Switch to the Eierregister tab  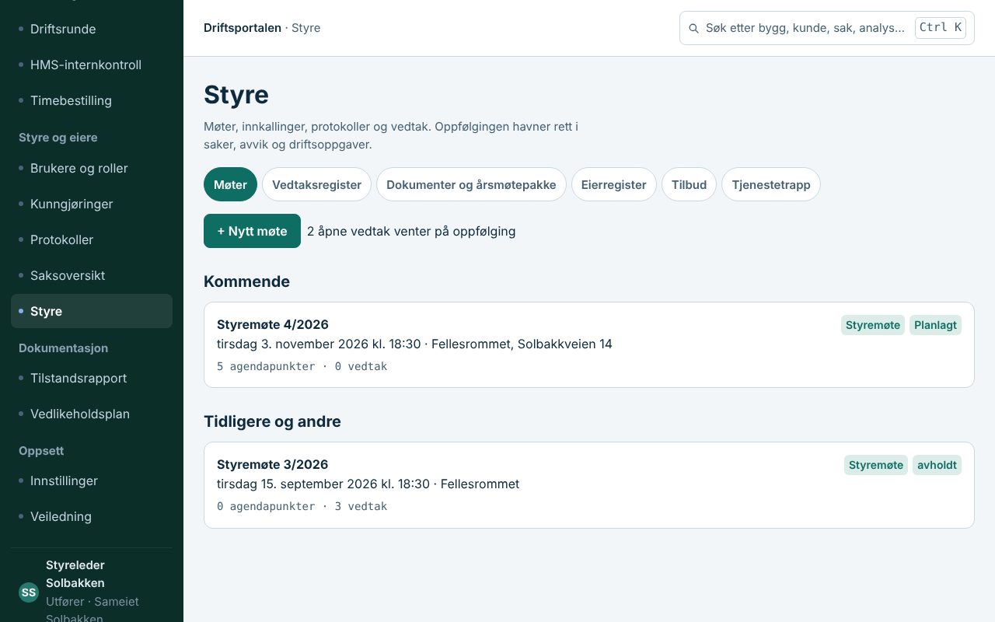(614, 184)
